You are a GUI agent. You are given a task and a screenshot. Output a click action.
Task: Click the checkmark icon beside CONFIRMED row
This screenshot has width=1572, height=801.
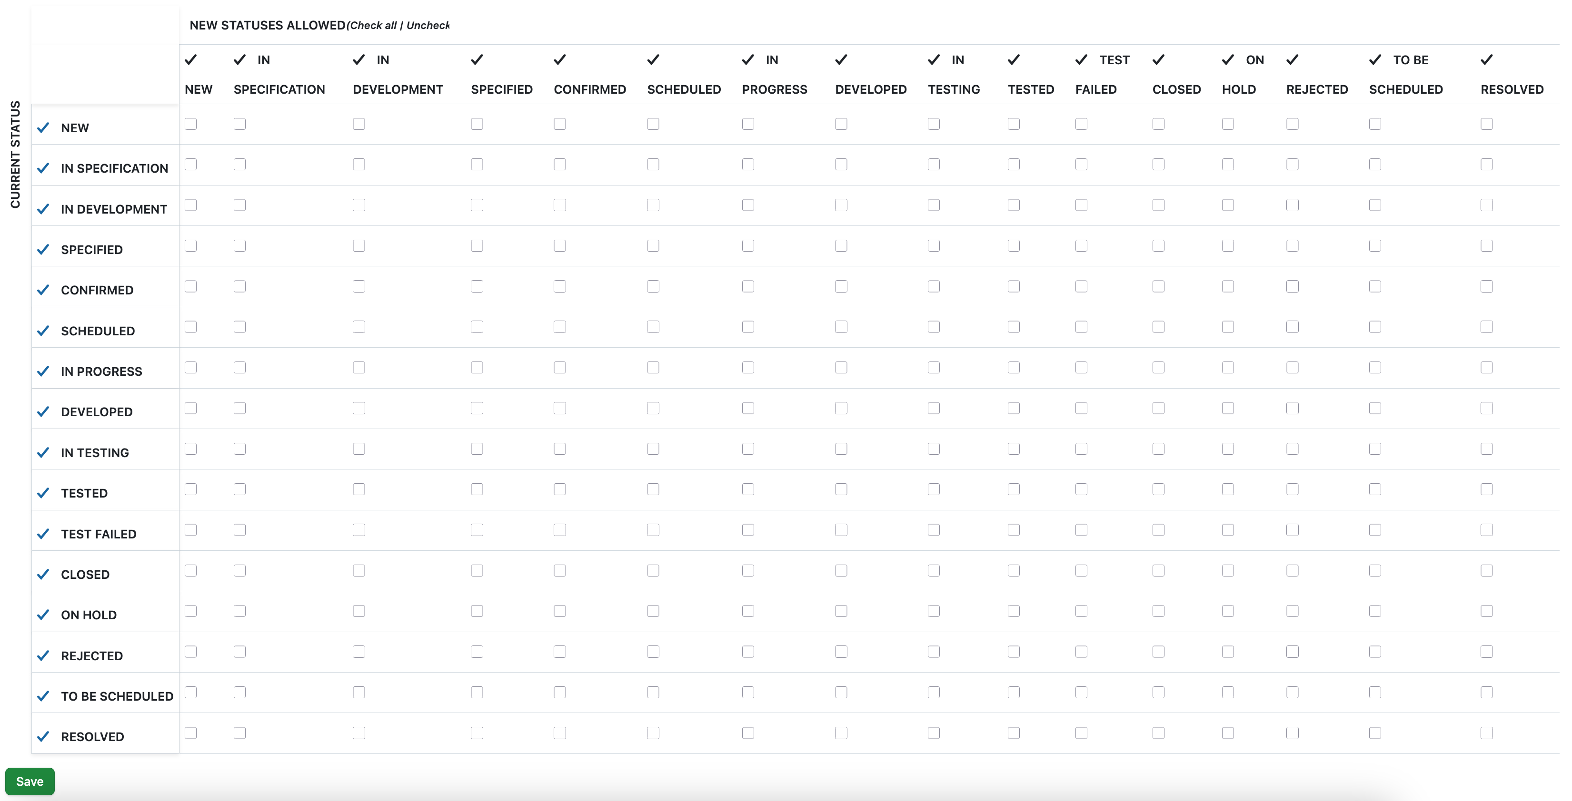(43, 290)
